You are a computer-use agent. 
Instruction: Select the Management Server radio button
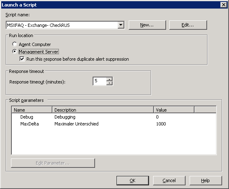15,52
